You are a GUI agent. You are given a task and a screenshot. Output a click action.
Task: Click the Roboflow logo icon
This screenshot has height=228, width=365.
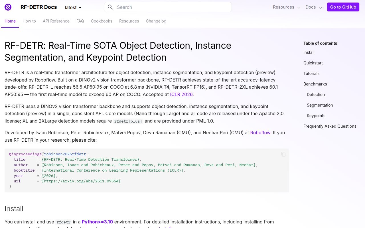coord(8,7)
